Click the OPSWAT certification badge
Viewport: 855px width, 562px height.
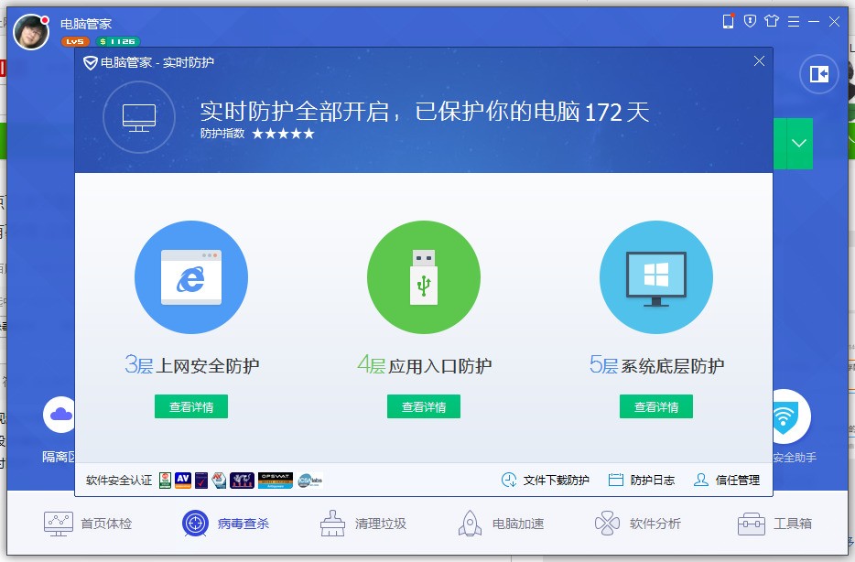pyautogui.click(x=276, y=481)
